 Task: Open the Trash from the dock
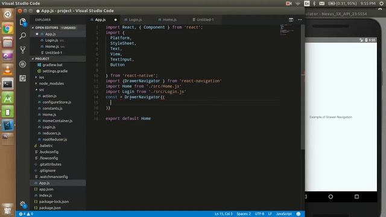click(8, 209)
